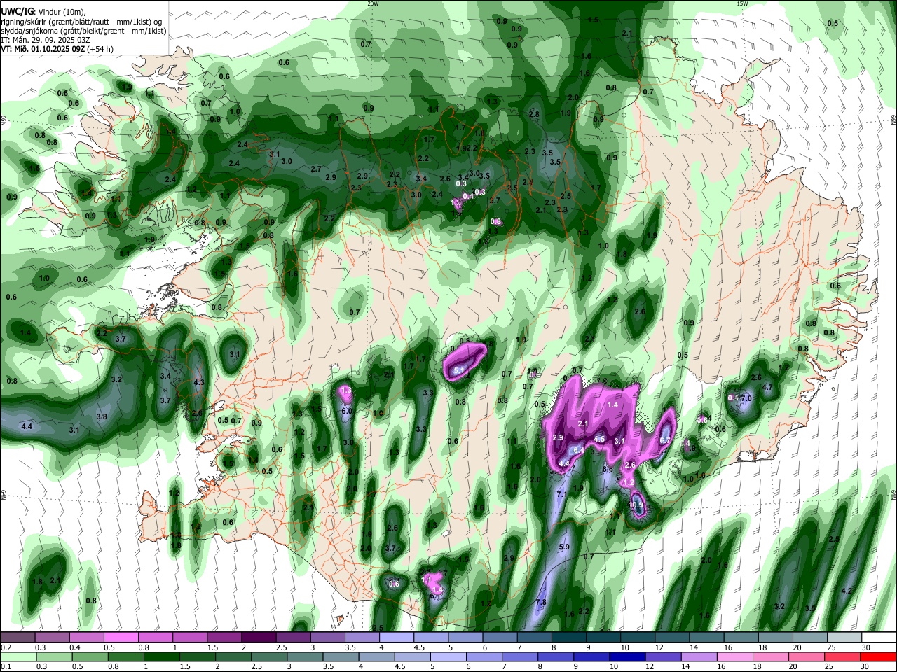Click the '20W' longitude label
The image size is (897, 672).
(x=373, y=3)
